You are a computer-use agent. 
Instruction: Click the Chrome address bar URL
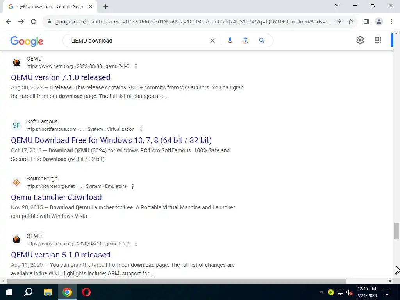(x=192, y=22)
